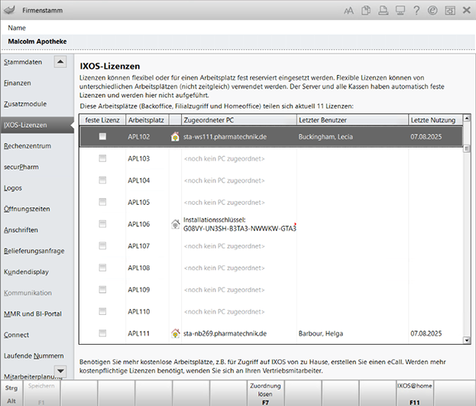Toggle feste Lizenz checkbox for APL104
This screenshot has width=476, height=406.
coord(102,180)
